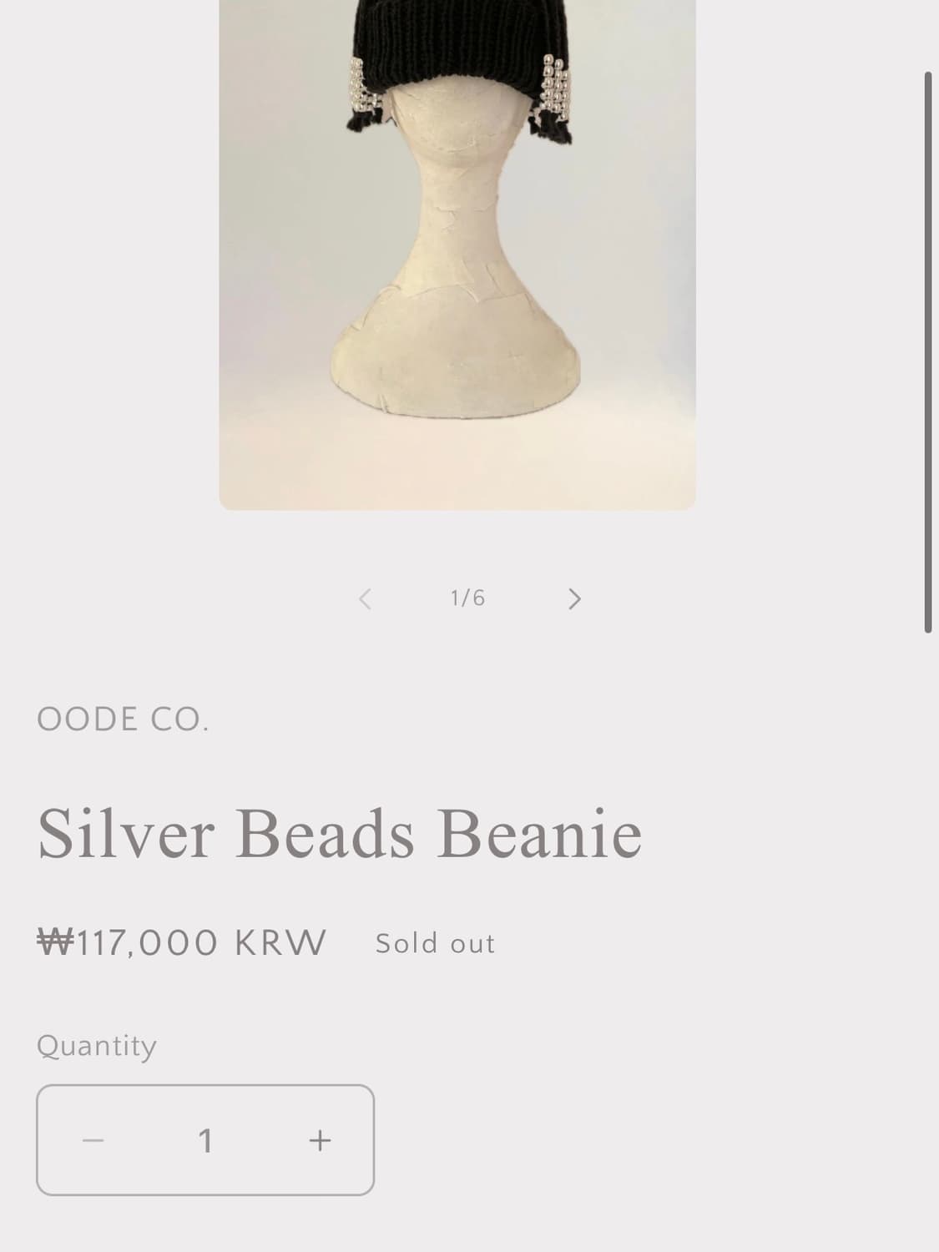Click the won currency symbol
This screenshot has height=1252, width=939.
point(56,943)
